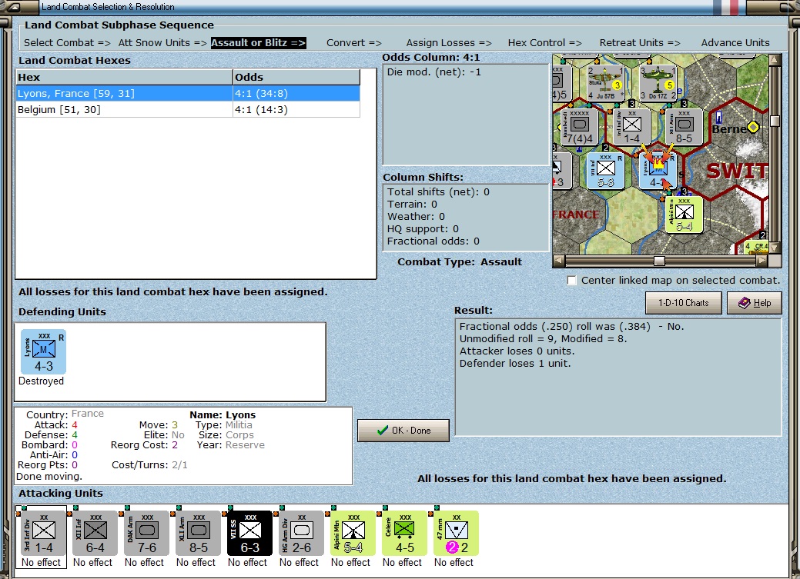Click the map scroll left arrow
Image resolution: width=800 pixels, height=579 pixels.
(x=559, y=261)
